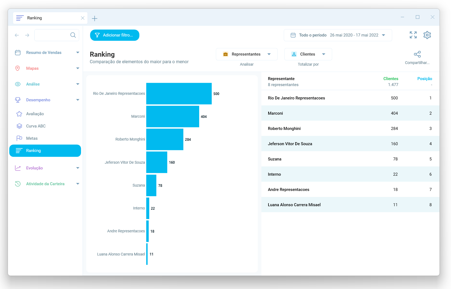This screenshot has height=289, width=451.
Task: Select the Andre Representacoes table row
Action: pyautogui.click(x=350, y=190)
